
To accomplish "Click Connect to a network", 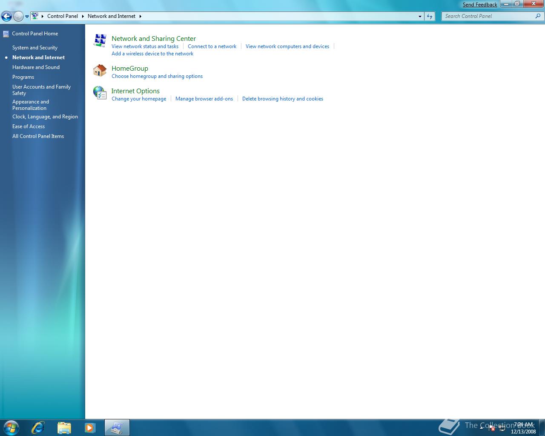I will click(x=212, y=46).
